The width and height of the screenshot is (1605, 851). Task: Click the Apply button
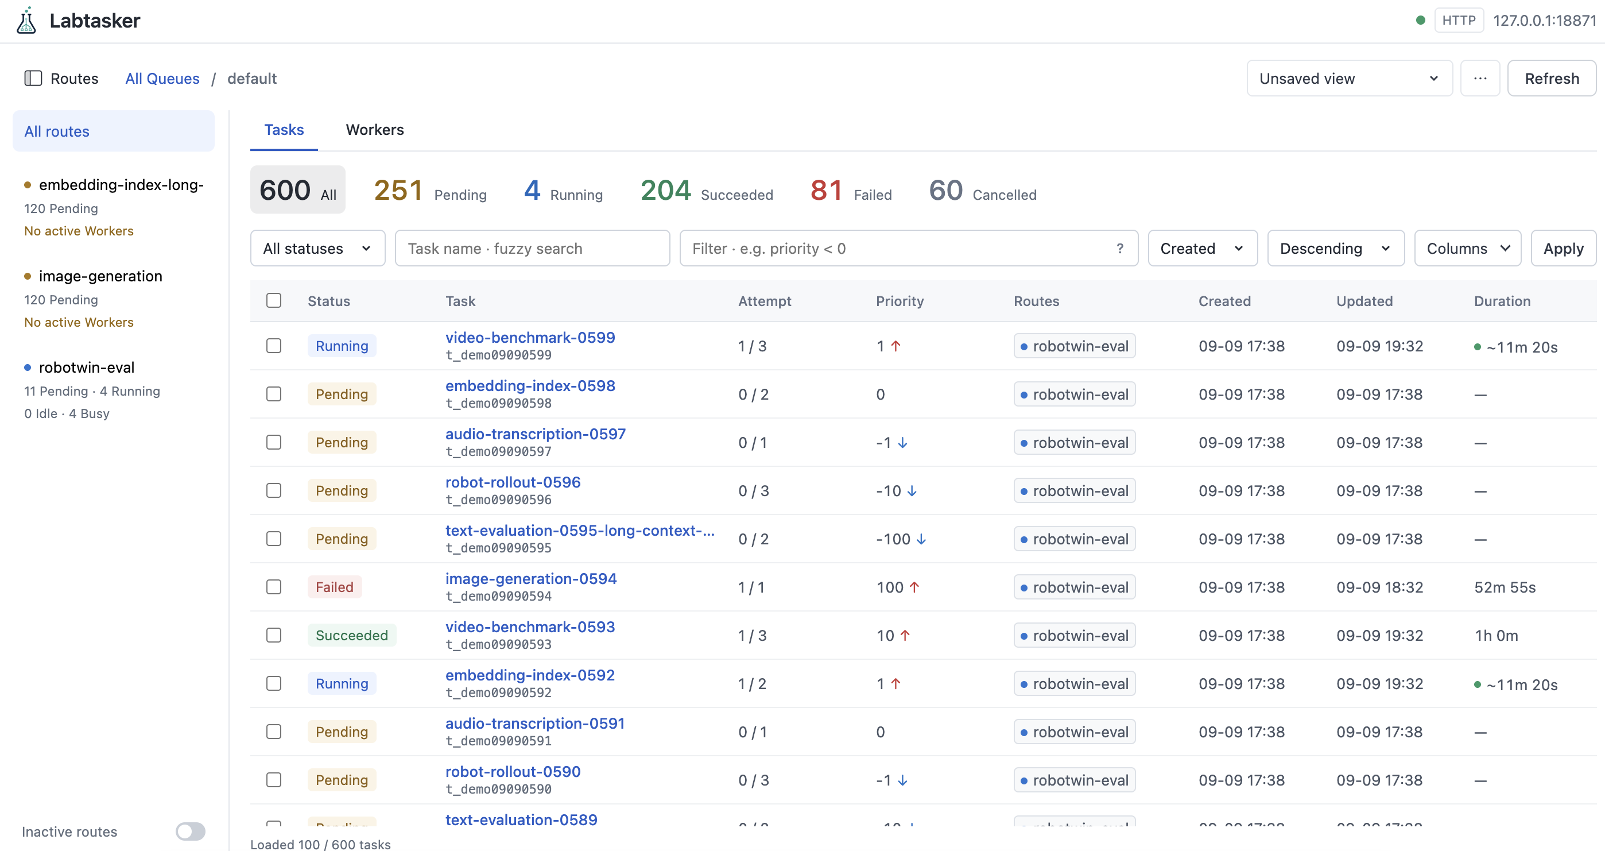(1563, 249)
